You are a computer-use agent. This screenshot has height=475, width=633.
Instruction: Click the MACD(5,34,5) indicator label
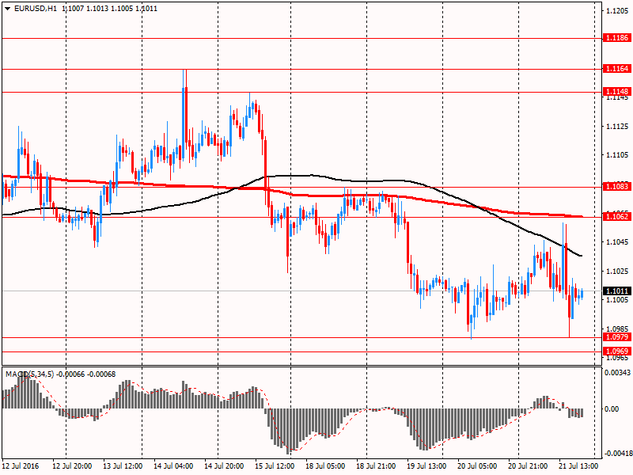(x=28, y=374)
